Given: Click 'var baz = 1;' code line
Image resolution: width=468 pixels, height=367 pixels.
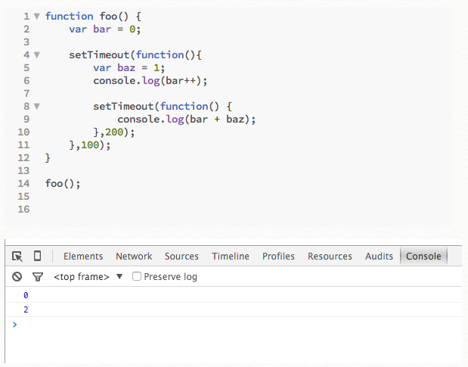Looking at the screenshot, I should (x=129, y=68).
